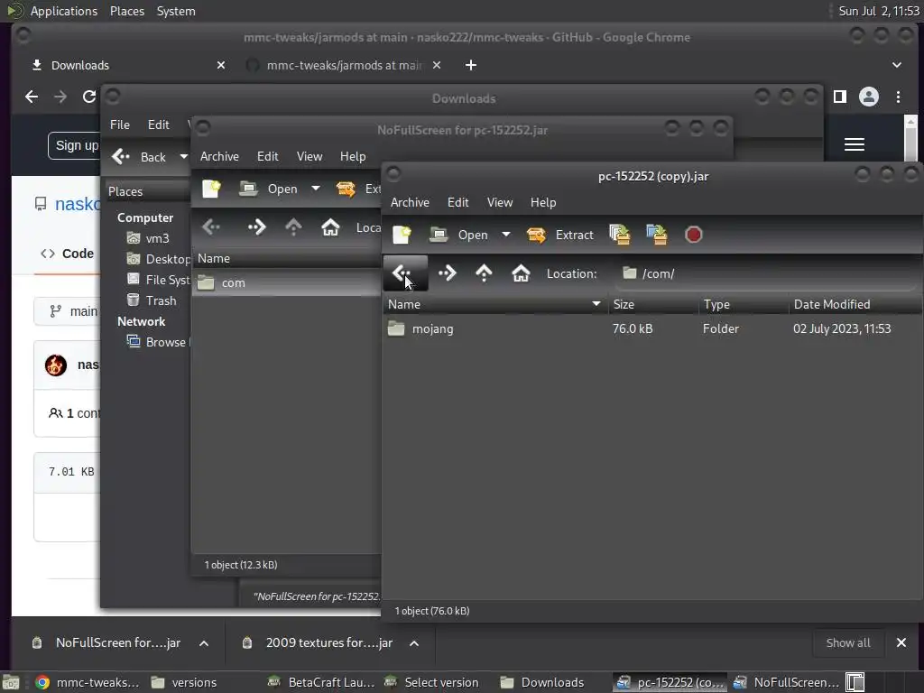Sort by Type column header
The image size is (924, 693).
coord(744,304)
